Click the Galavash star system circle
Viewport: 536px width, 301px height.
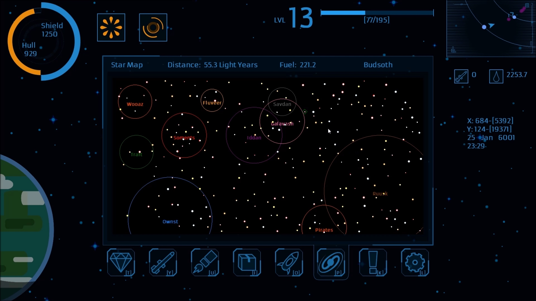(x=282, y=123)
